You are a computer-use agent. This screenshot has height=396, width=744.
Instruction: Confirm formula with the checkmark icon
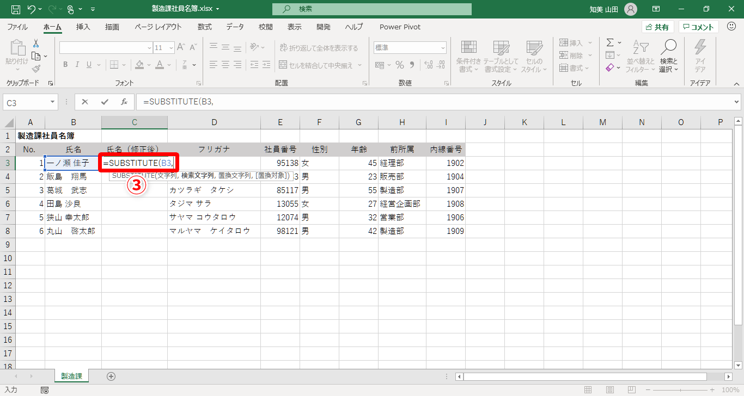point(105,102)
